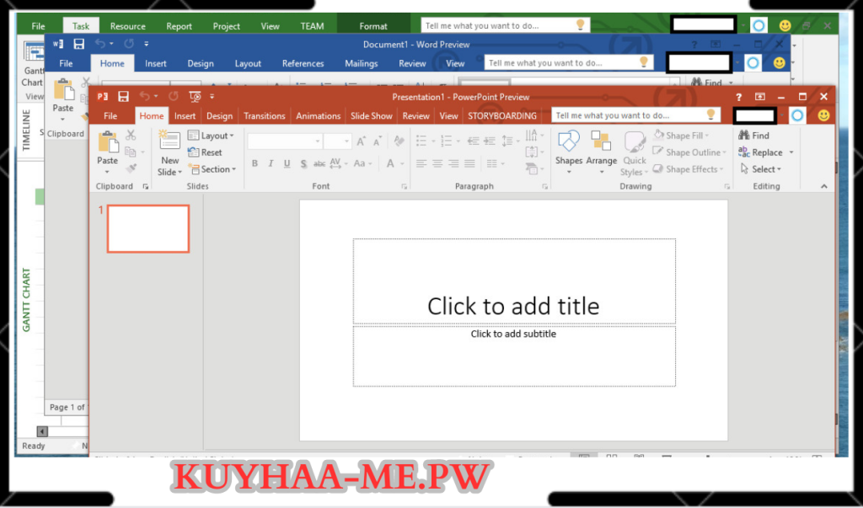Click the PowerPoint Tell me search box
The image size is (863, 508).
click(x=636, y=115)
